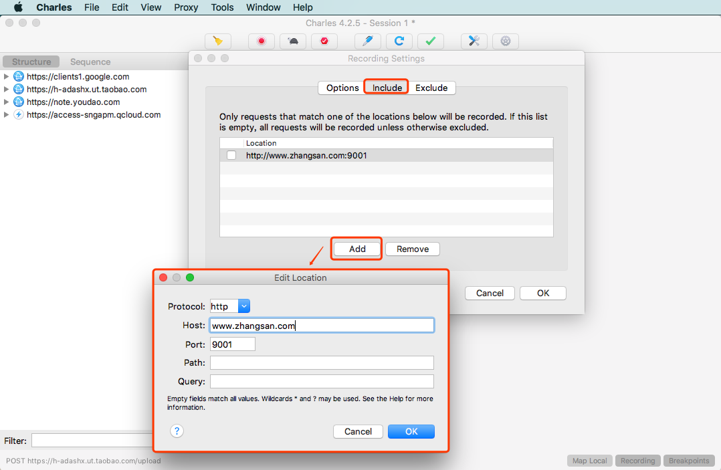The height and width of the screenshot is (470, 721).
Task: Toggle the www.zhangsan.com:9001 location checkbox
Action: [x=231, y=155]
